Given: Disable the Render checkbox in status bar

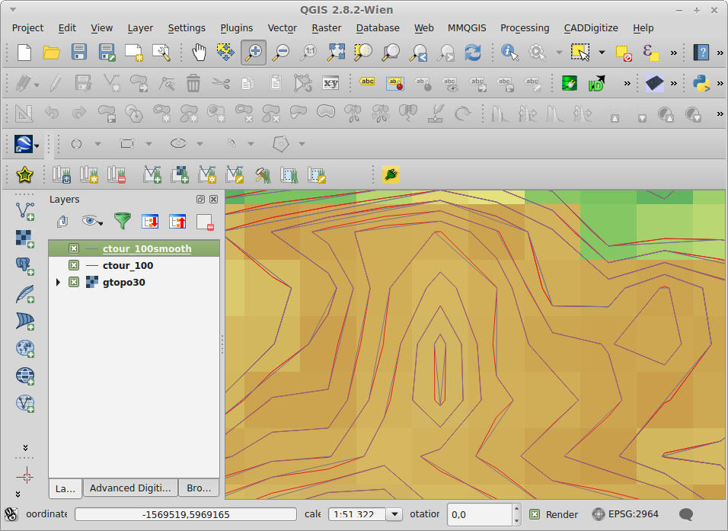Looking at the screenshot, I should [535, 514].
